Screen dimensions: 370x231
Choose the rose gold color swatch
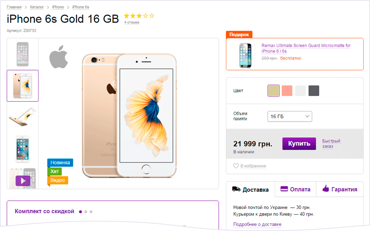(x=287, y=90)
